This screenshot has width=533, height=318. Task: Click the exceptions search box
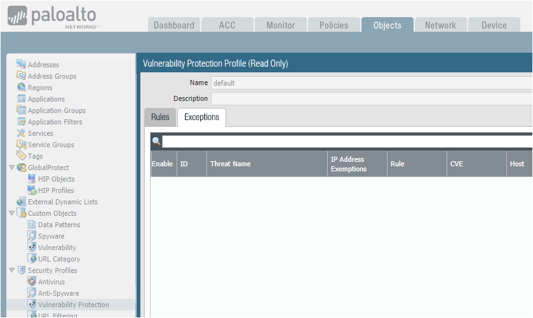click(347, 142)
